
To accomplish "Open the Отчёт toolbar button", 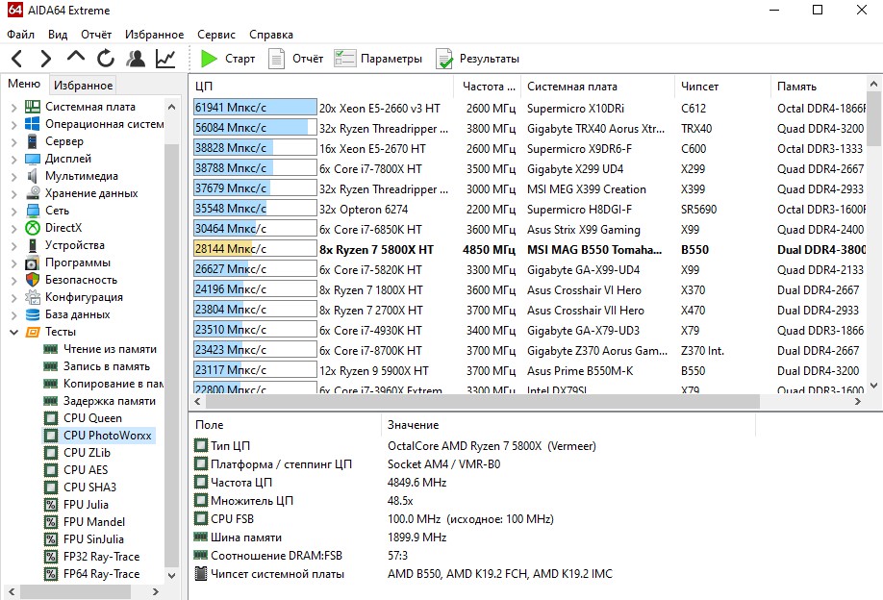I will (x=295, y=59).
